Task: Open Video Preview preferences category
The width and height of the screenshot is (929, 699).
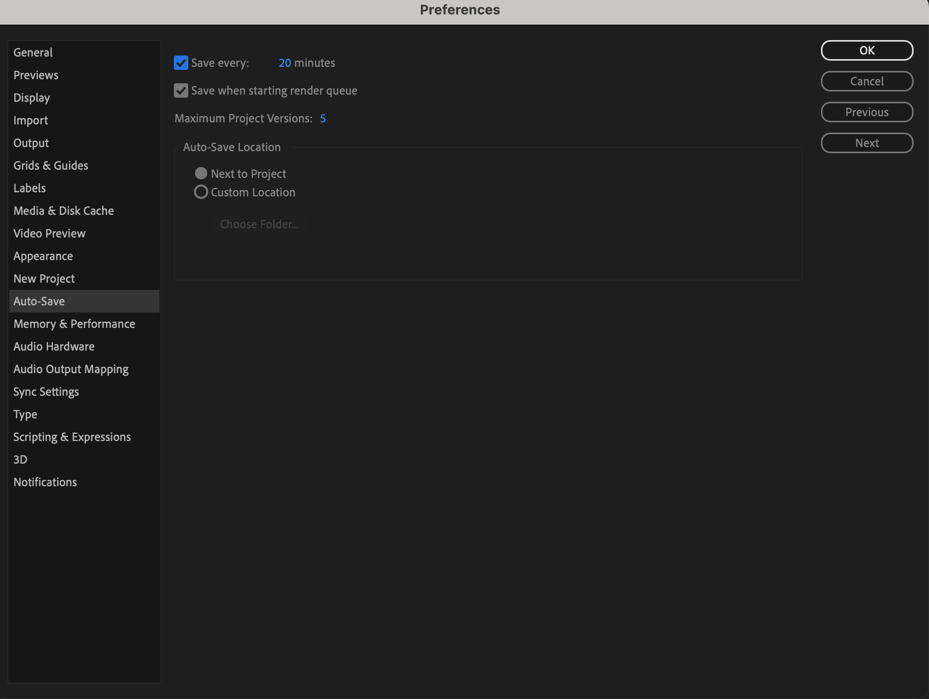Action: 84,233
